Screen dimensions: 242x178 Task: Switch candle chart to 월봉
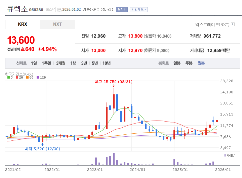point(201,63)
